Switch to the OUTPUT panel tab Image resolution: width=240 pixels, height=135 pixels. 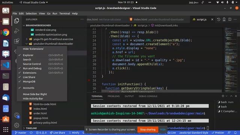click(x=129, y=96)
